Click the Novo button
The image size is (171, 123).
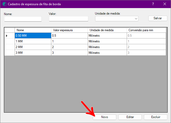click(x=105, y=117)
